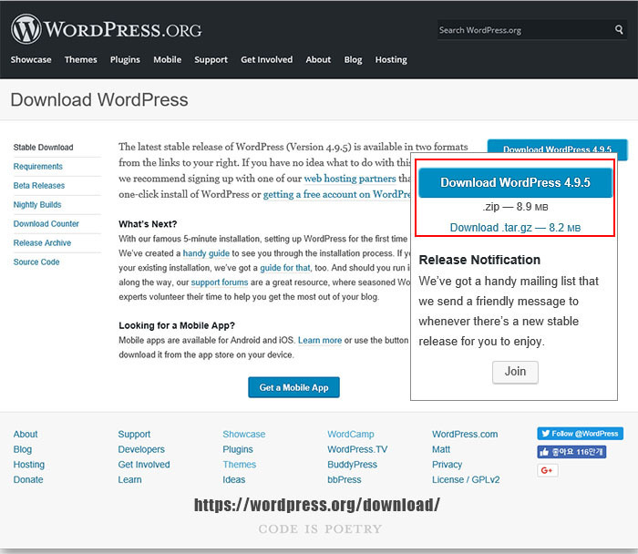Viewport: 638px width, 554px height.
Task: Open the guide for that link
Action: tap(284, 268)
